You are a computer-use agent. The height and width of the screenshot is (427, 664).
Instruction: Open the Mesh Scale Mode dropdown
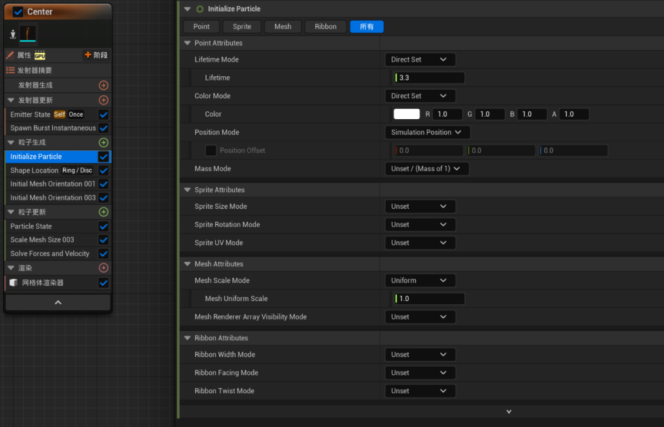(420, 281)
